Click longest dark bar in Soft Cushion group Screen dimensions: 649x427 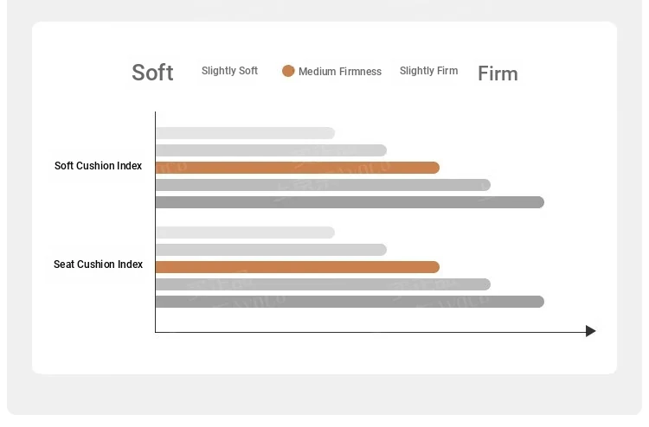pos(350,202)
